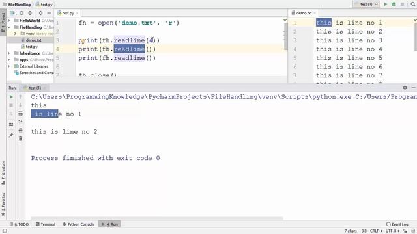The height and width of the screenshot is (234, 417).
Task: Run the program with the top green arrow
Action: (385, 5)
